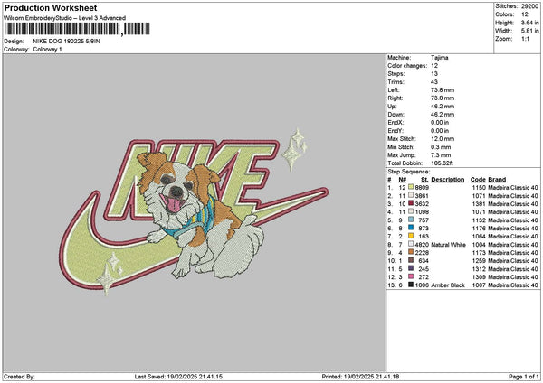Click the St. column header
The width and height of the screenshot is (543, 383).
pyautogui.click(x=425, y=180)
